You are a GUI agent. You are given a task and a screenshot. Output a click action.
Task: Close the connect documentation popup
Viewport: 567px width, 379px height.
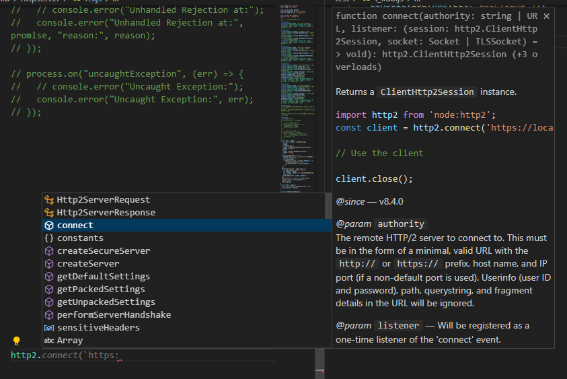547,16
